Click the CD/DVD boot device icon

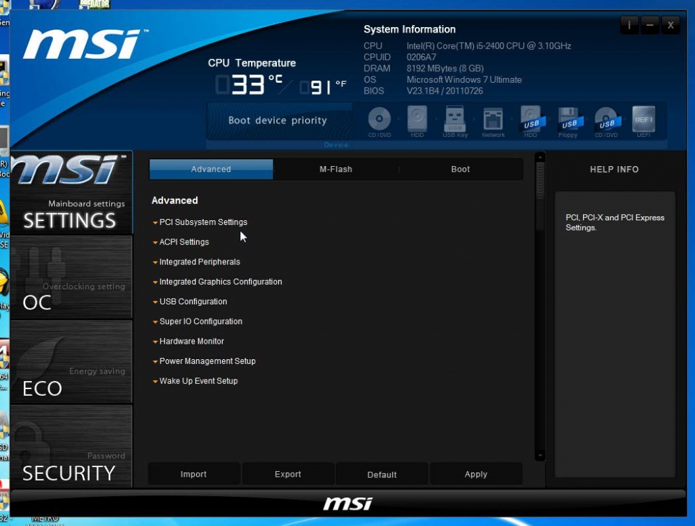(379, 119)
